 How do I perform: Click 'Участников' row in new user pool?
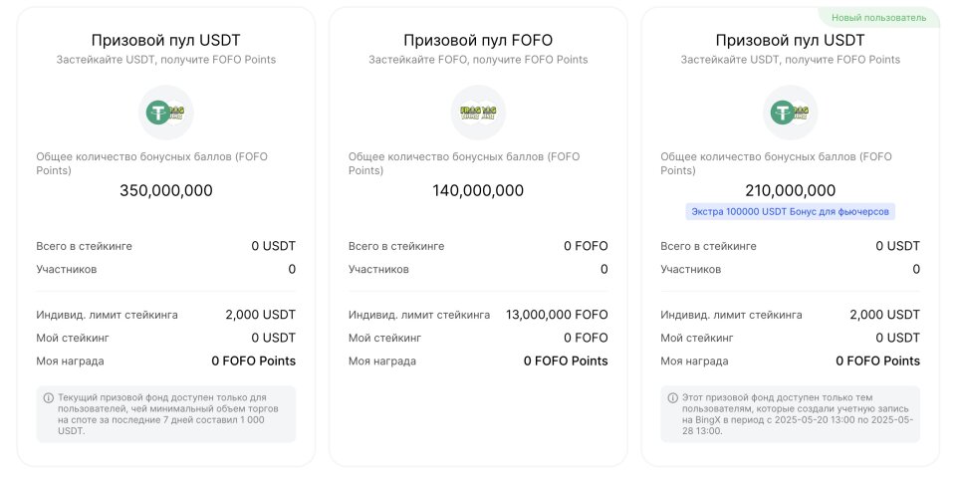pos(791,269)
